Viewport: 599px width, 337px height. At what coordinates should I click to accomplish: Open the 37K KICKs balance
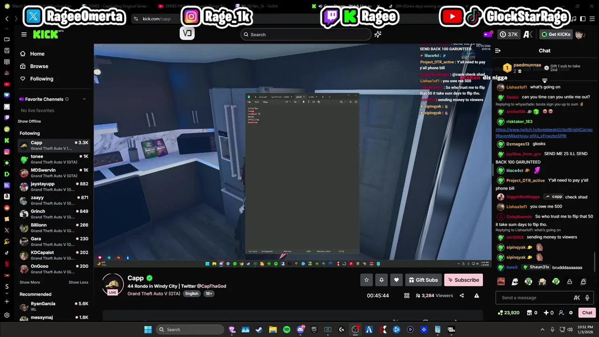(509, 34)
